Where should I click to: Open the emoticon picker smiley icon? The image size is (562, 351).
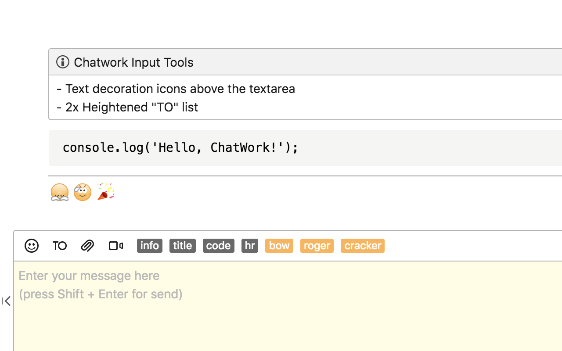32,246
